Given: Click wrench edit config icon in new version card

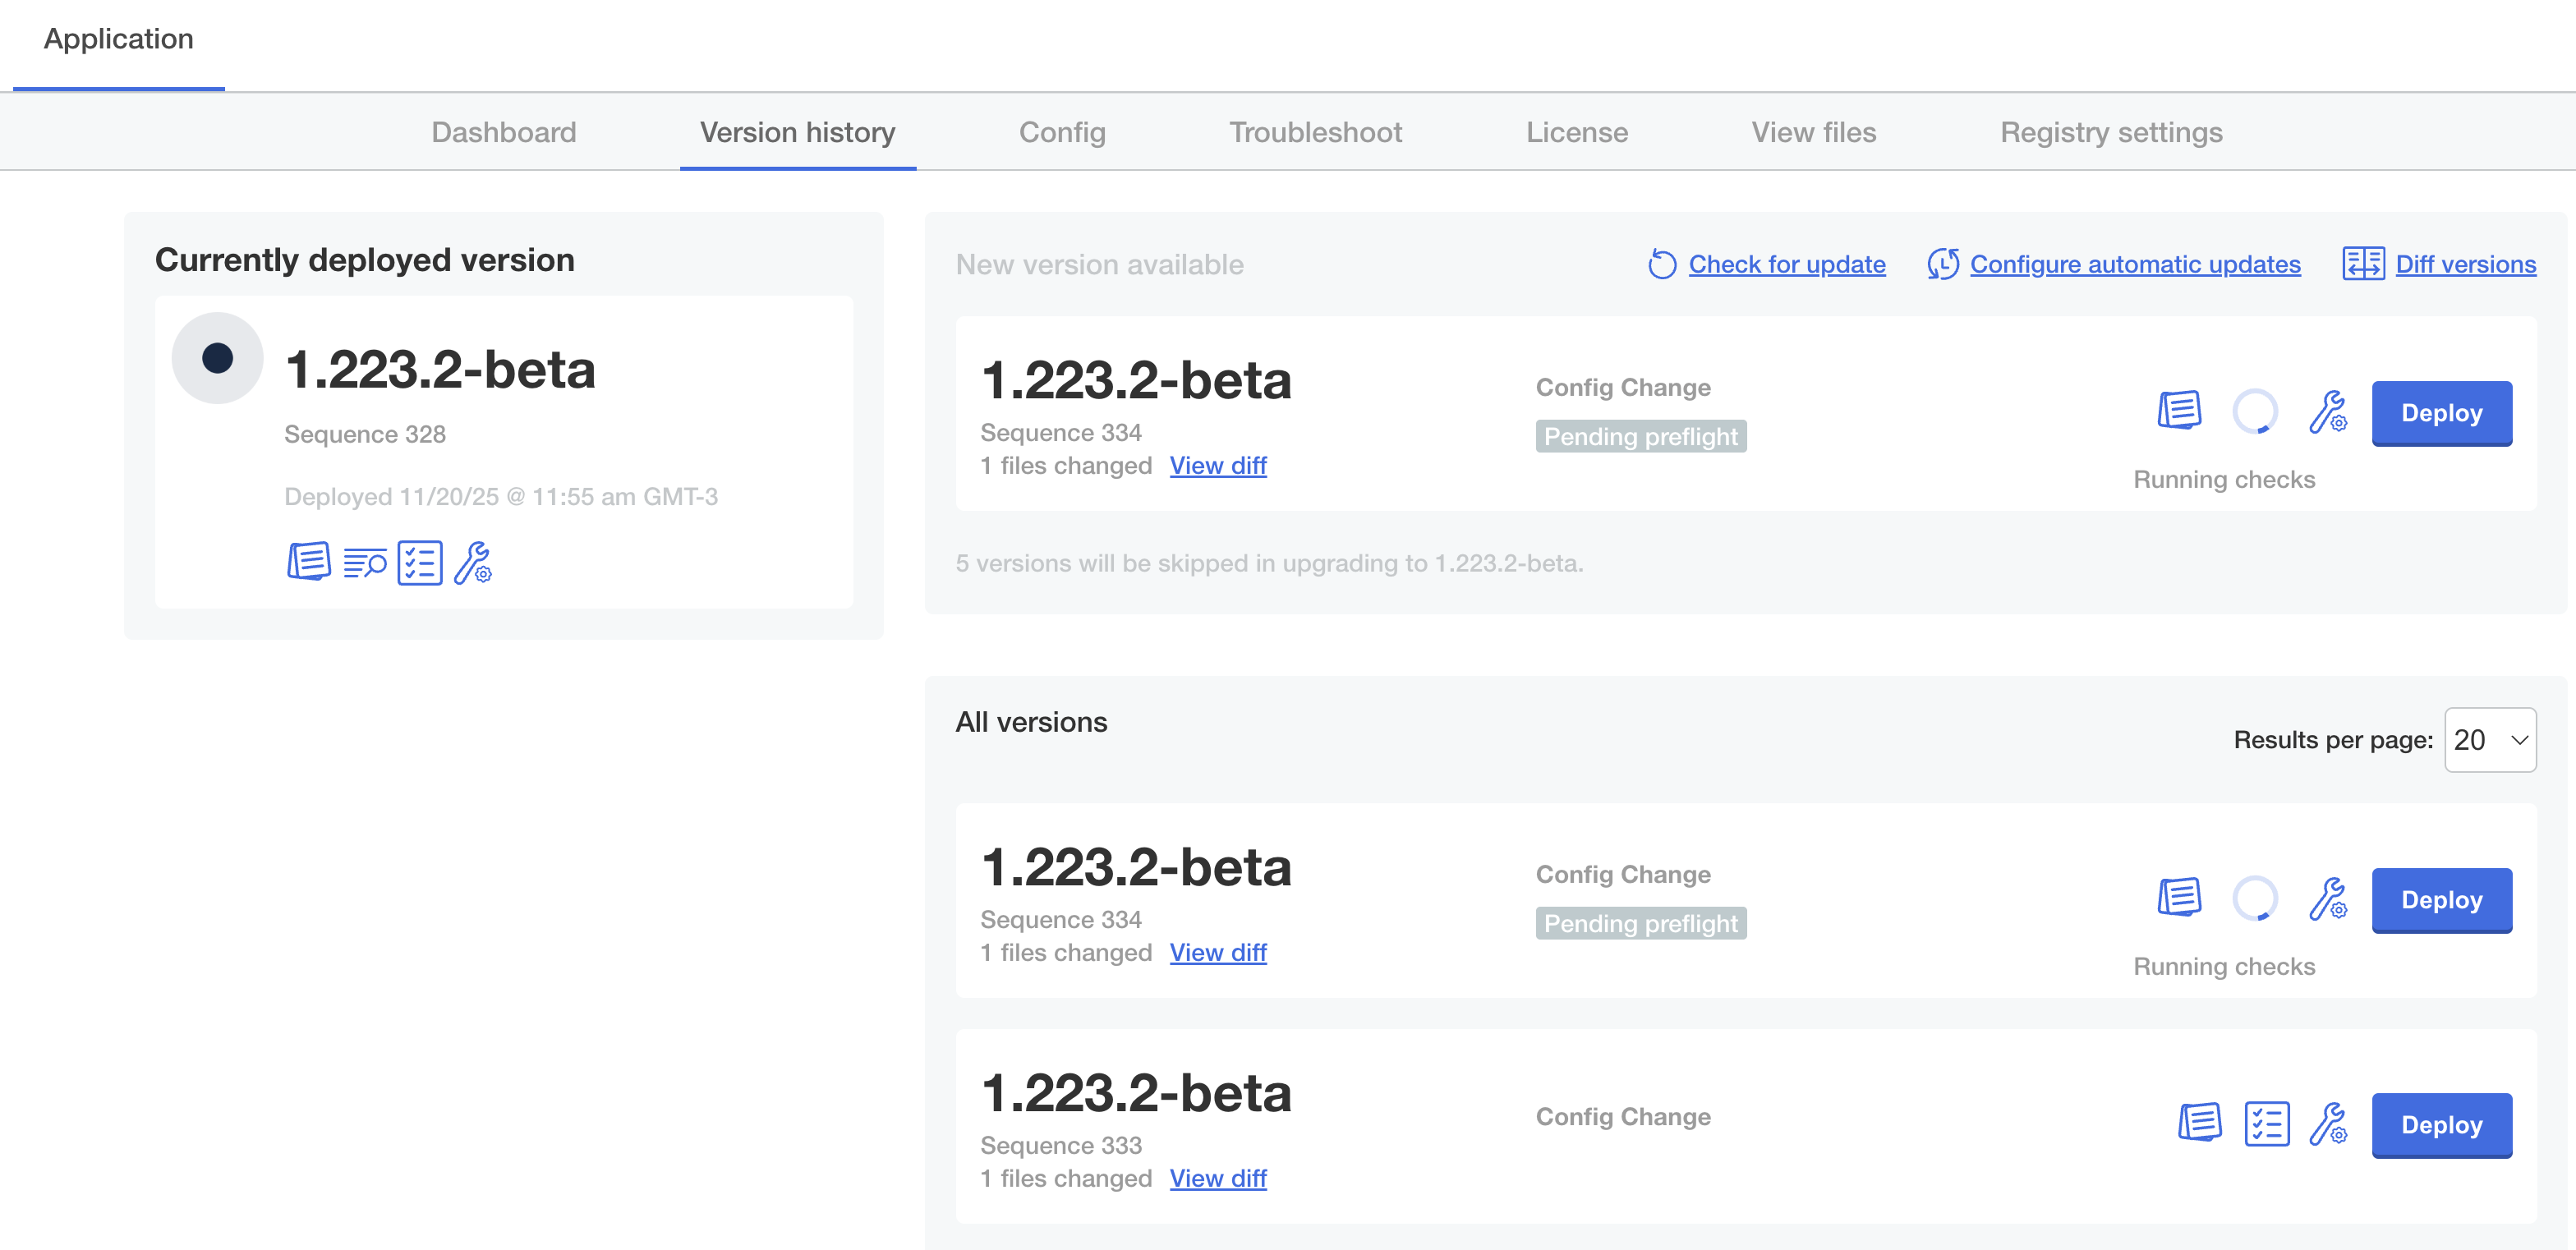Looking at the screenshot, I should point(2328,411).
